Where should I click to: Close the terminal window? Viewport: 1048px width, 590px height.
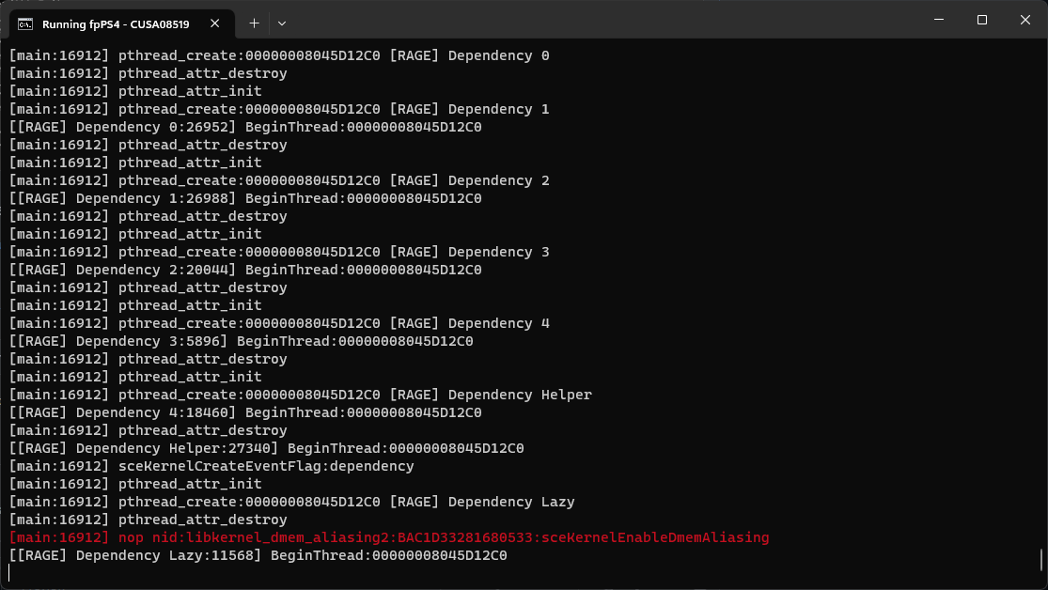[x=1025, y=19]
